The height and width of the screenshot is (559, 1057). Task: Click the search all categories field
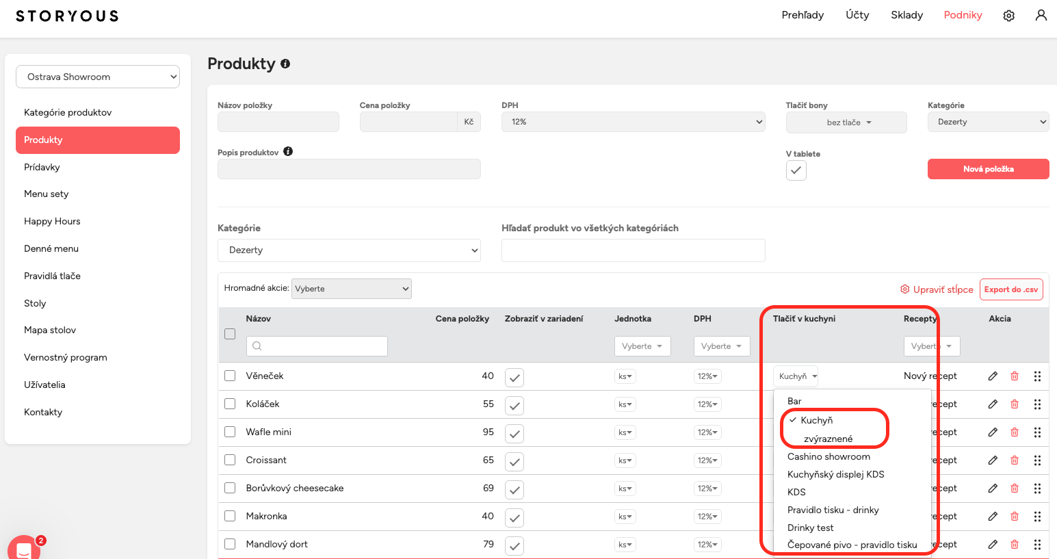[x=633, y=250]
